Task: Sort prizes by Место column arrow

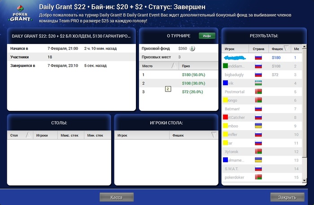Action: 174,65
